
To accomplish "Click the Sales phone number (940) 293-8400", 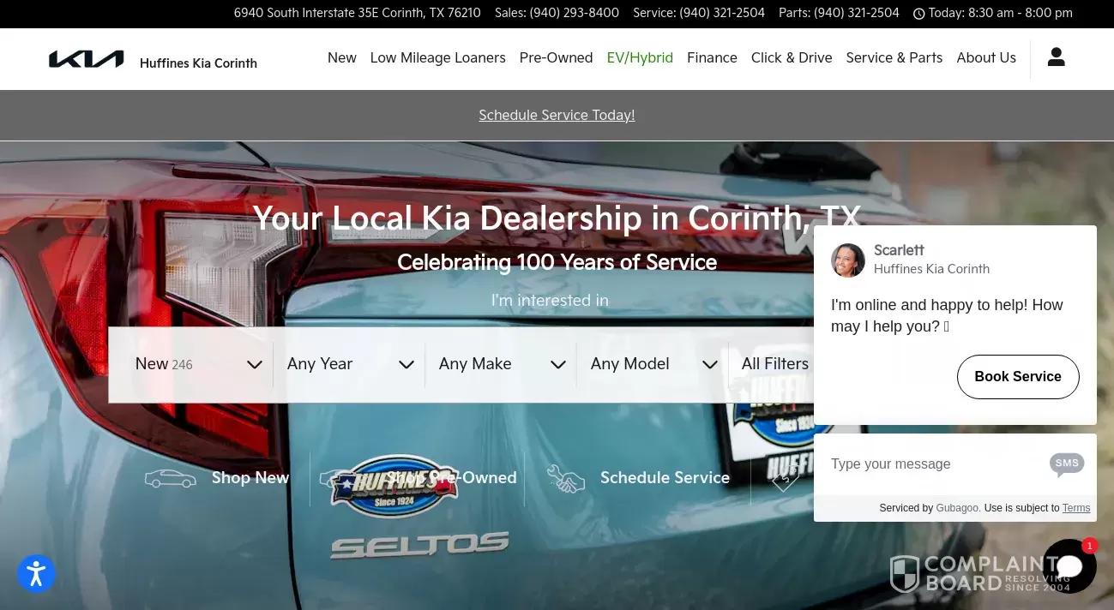I will (574, 14).
